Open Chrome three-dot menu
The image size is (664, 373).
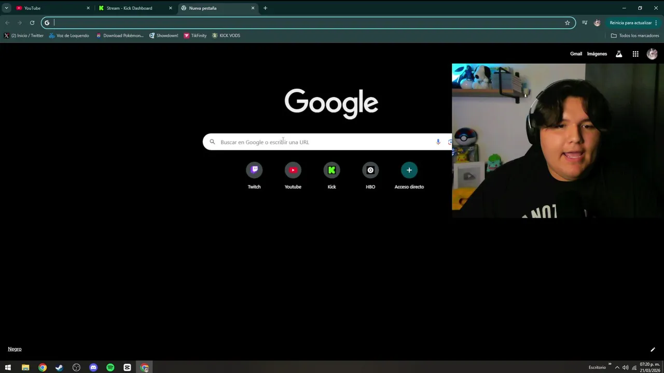point(656,23)
